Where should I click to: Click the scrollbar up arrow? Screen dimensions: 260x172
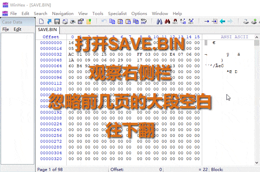257,37
